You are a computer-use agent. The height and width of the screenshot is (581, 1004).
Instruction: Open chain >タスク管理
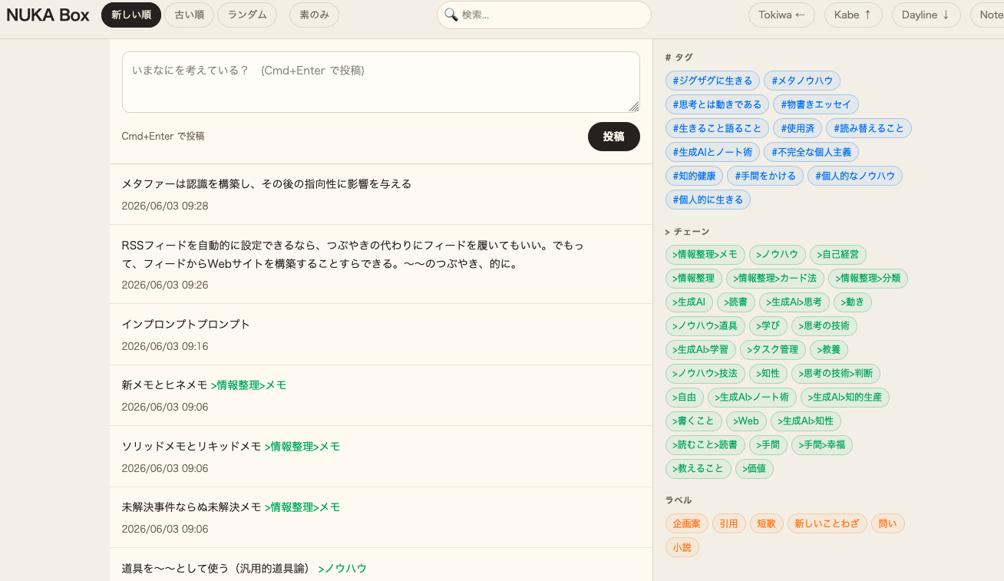772,350
